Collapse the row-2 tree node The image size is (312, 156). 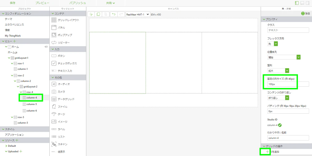coord(12,75)
